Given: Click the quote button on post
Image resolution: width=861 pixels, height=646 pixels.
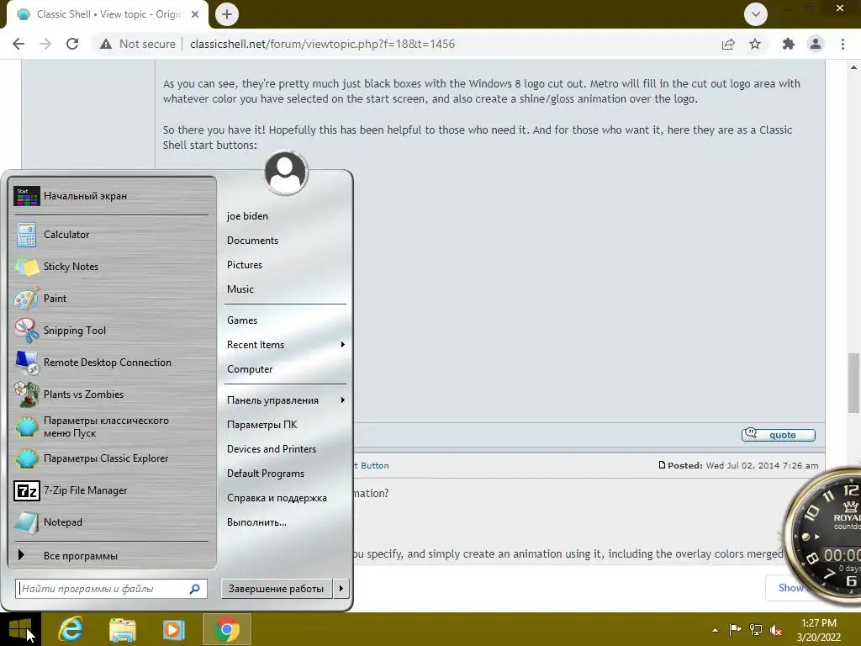Looking at the screenshot, I should 778,435.
